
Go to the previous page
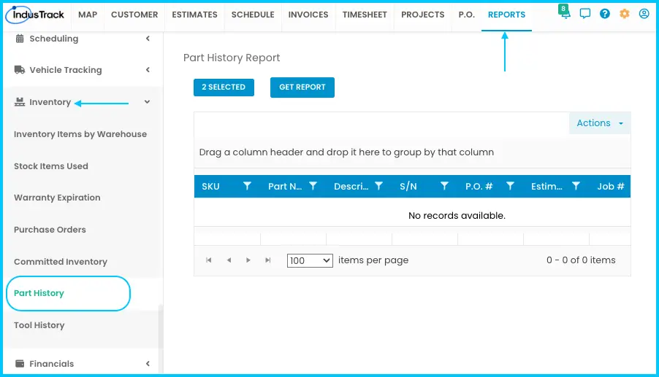(229, 260)
